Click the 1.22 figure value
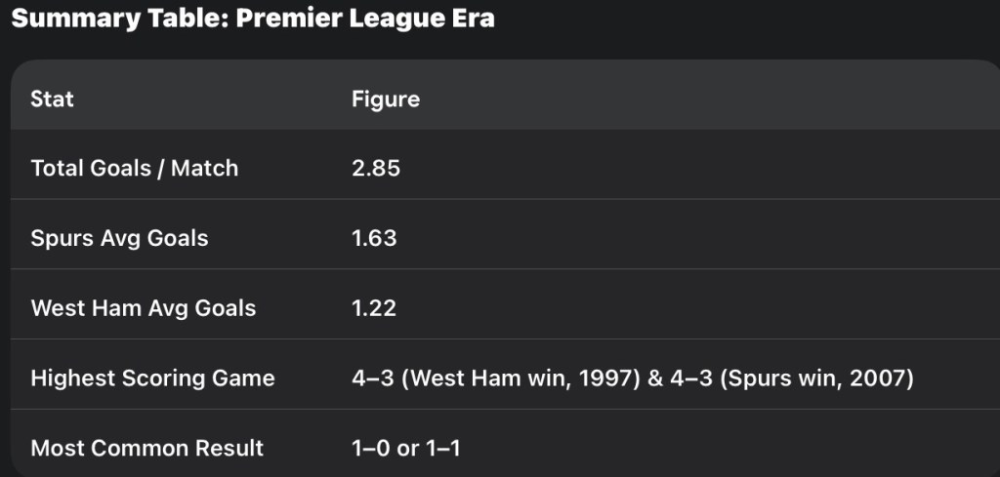 tap(374, 308)
